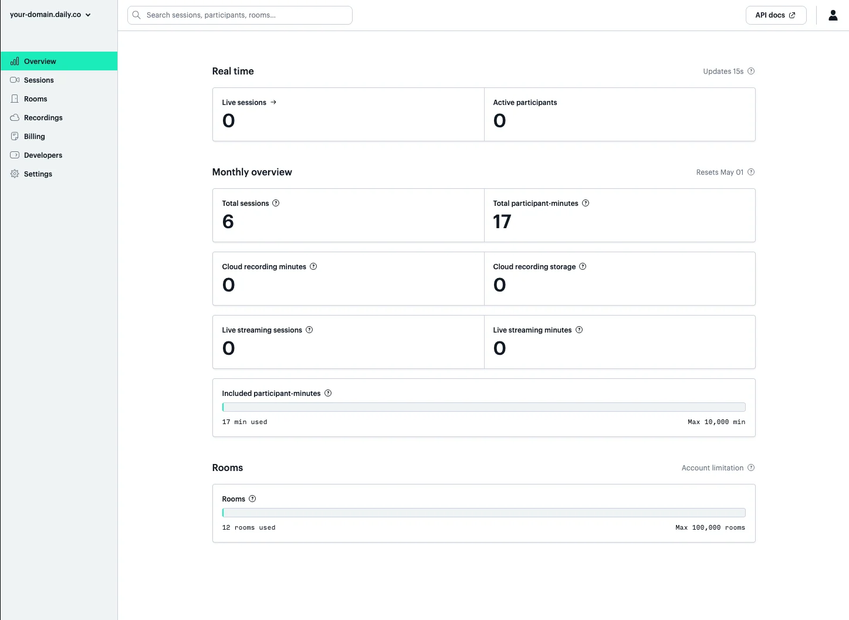The height and width of the screenshot is (620, 849).
Task: Open Rooms in the sidebar
Action: coord(59,99)
